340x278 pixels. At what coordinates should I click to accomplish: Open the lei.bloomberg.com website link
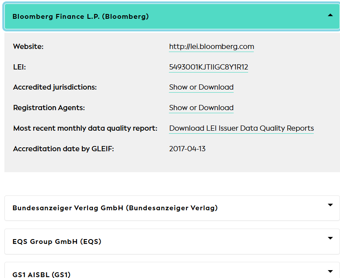[211, 47]
